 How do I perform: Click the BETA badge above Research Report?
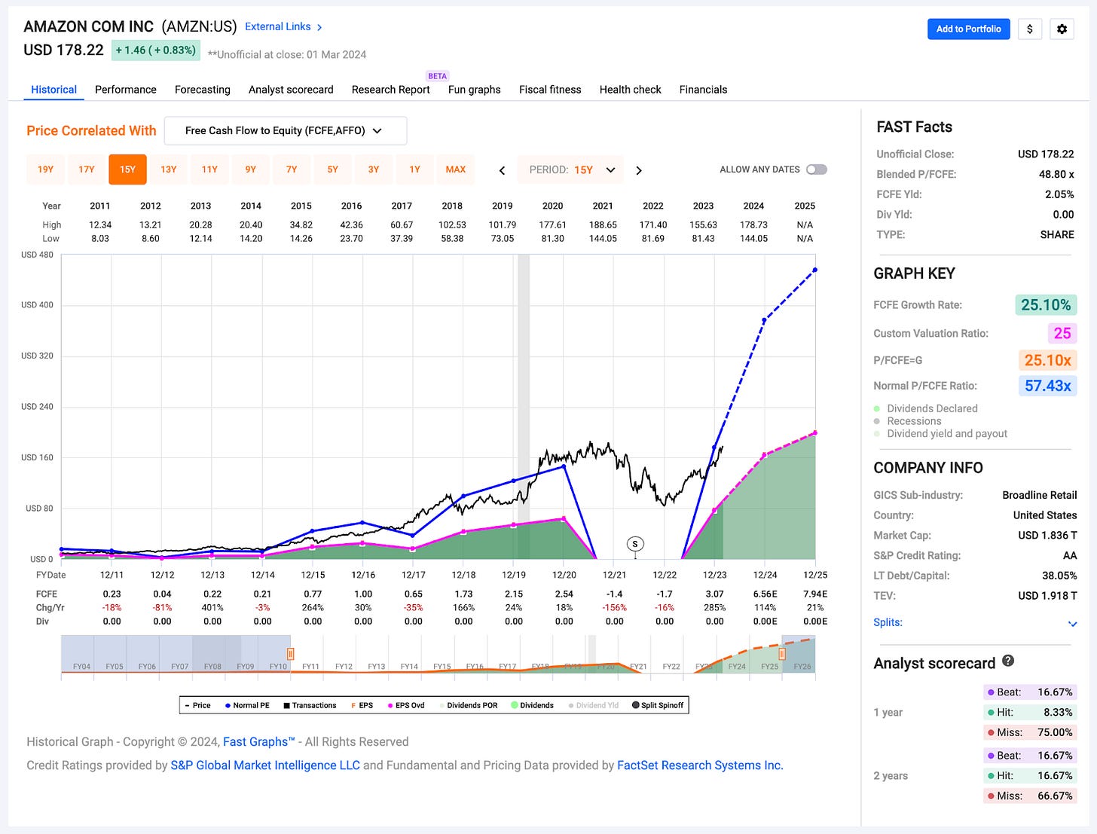coord(438,76)
